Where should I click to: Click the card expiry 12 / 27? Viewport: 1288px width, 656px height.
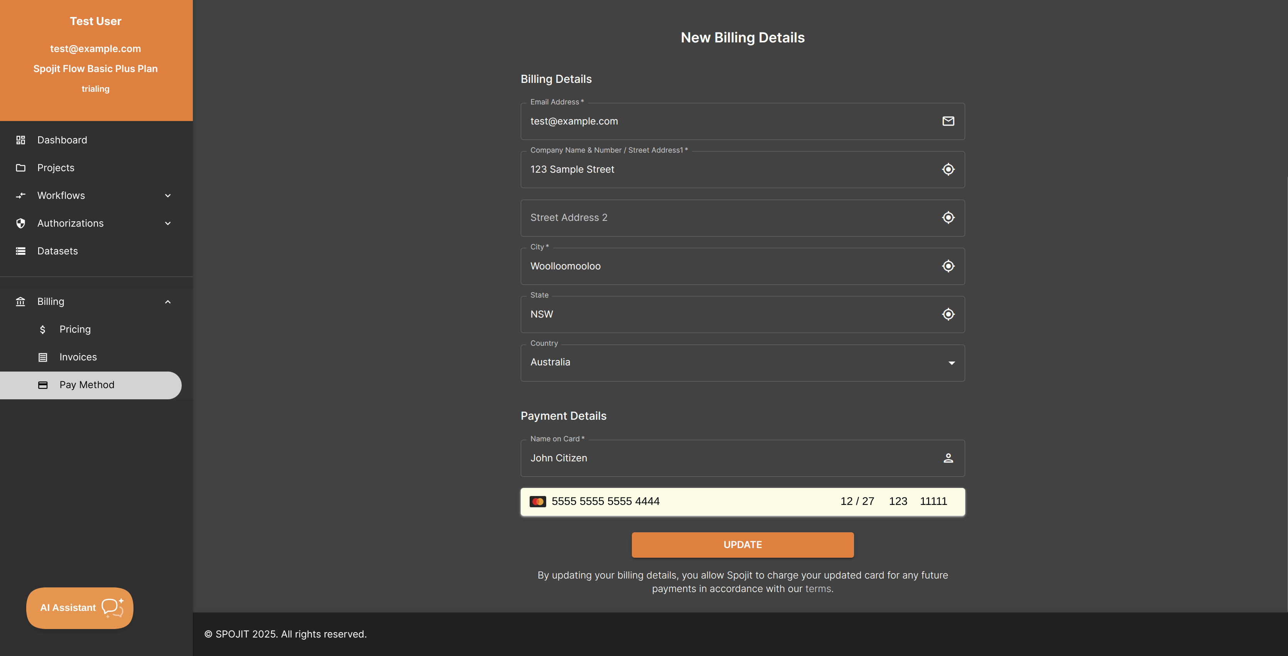pyautogui.click(x=857, y=501)
